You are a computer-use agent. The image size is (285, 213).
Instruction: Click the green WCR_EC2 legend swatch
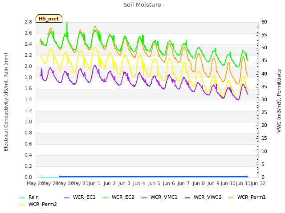(106, 198)
